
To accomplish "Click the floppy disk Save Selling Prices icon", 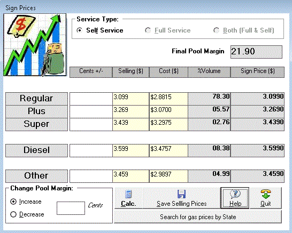I will pyautogui.click(x=182, y=194).
